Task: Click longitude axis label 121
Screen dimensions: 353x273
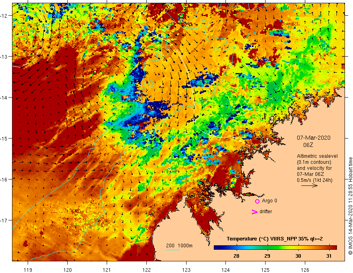Action: coord(107,270)
